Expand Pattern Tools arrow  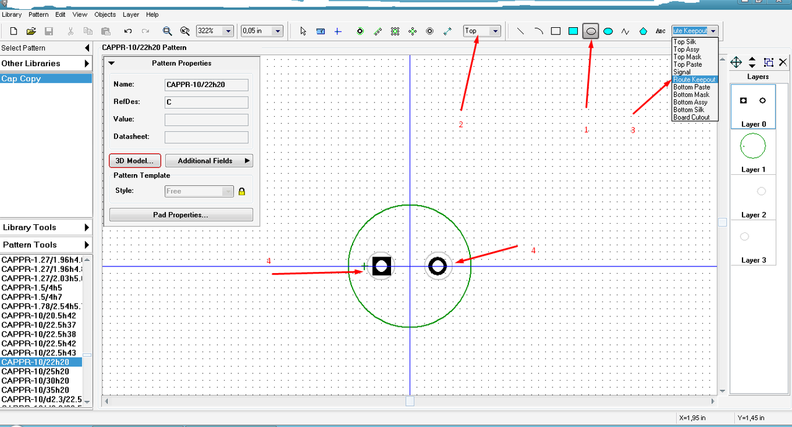(87, 245)
